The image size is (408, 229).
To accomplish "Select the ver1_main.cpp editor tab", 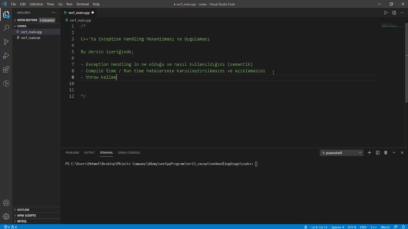I will [x=78, y=13].
